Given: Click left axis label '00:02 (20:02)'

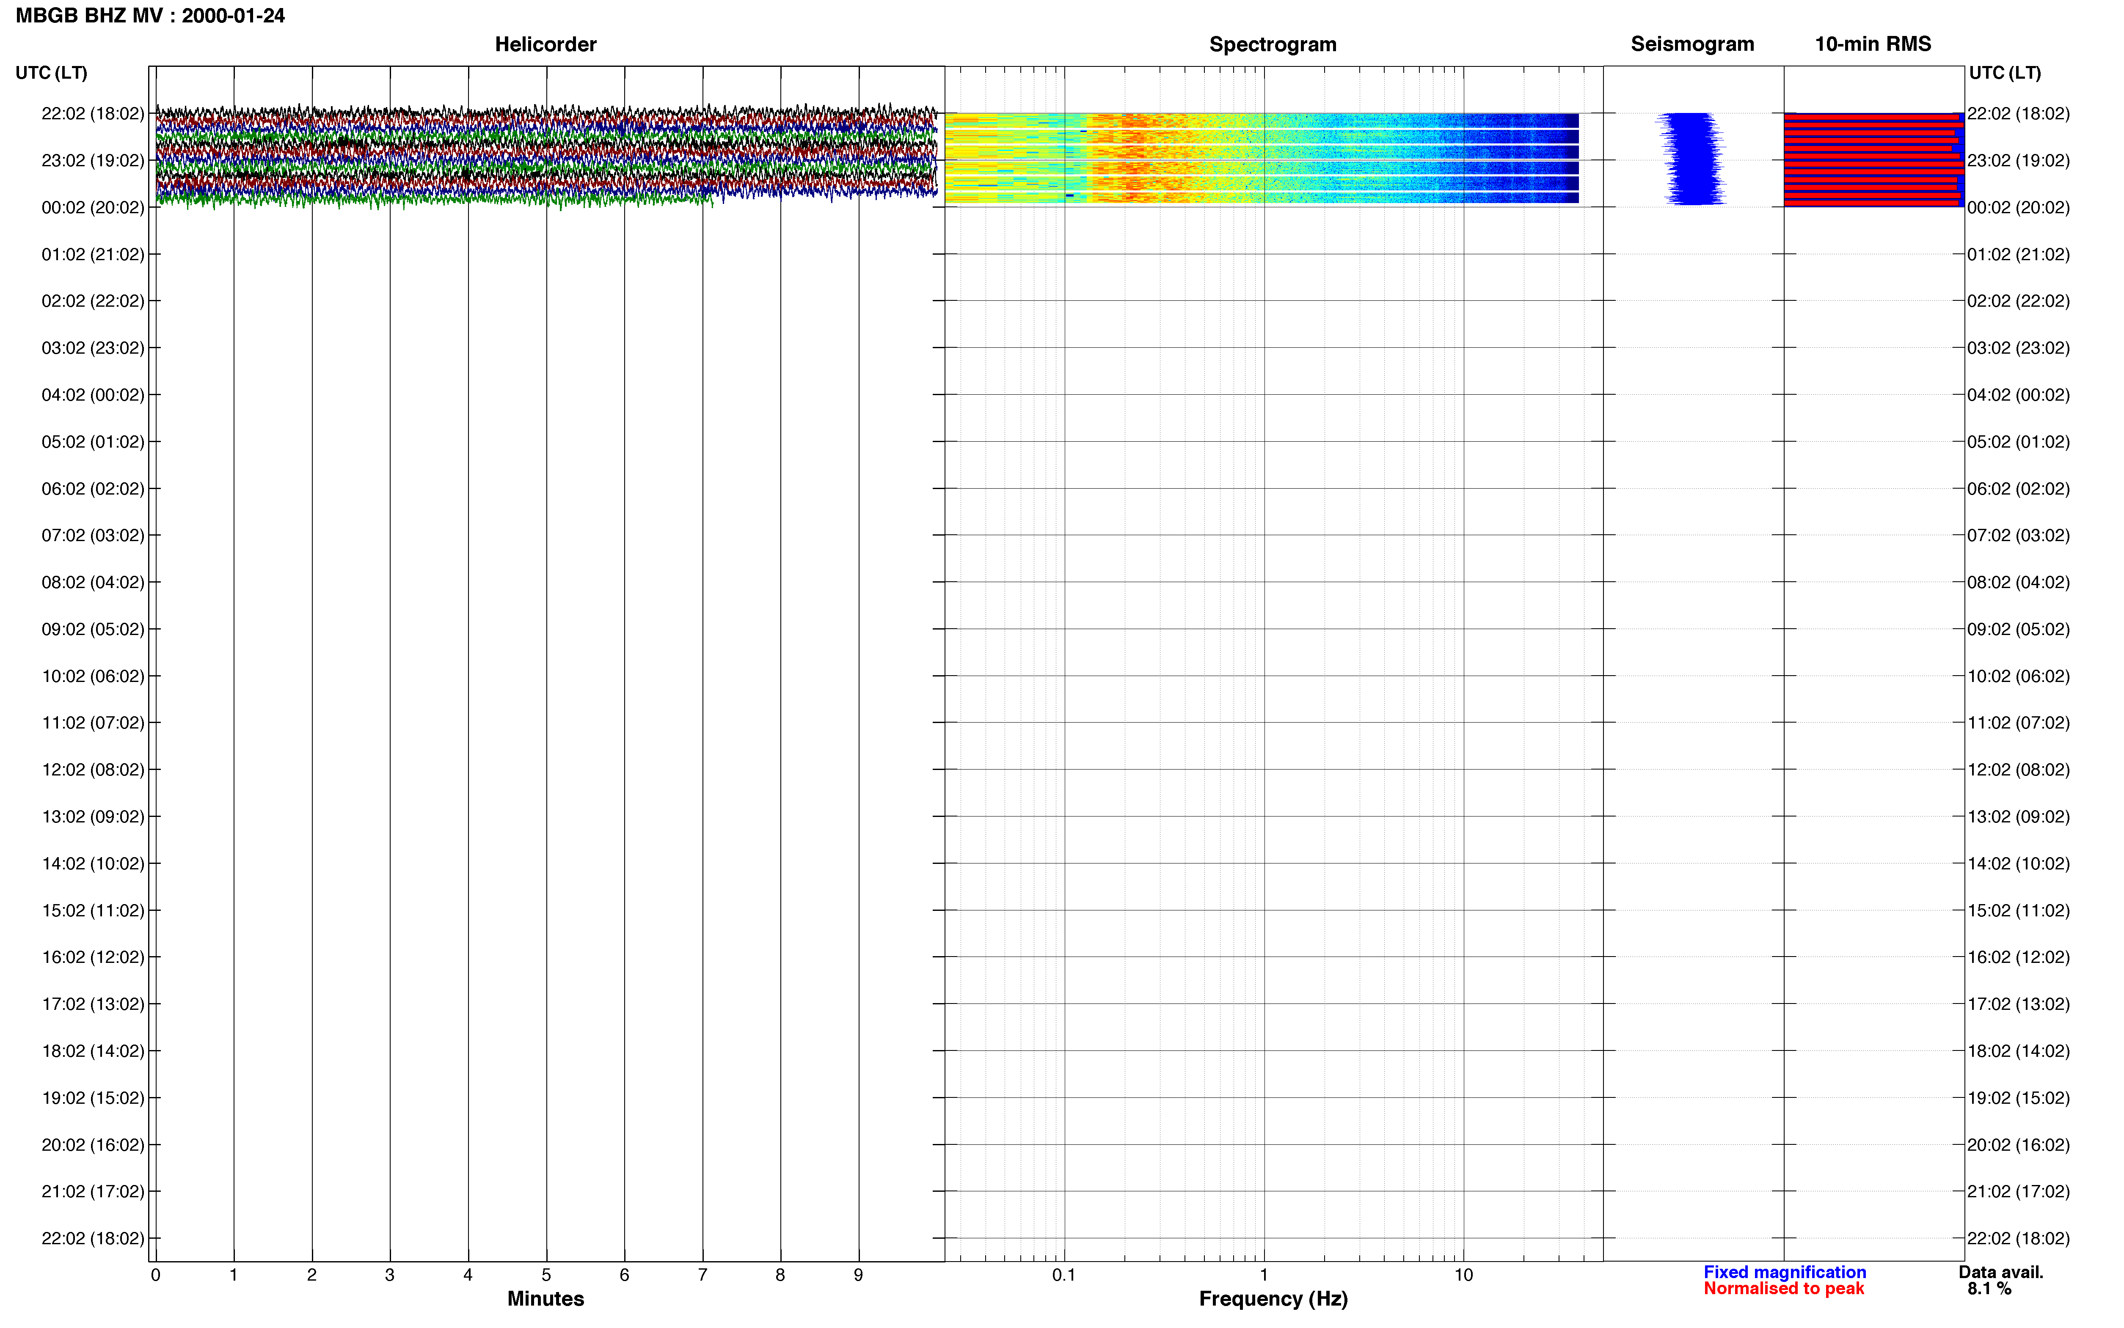Looking at the screenshot, I should [x=92, y=207].
